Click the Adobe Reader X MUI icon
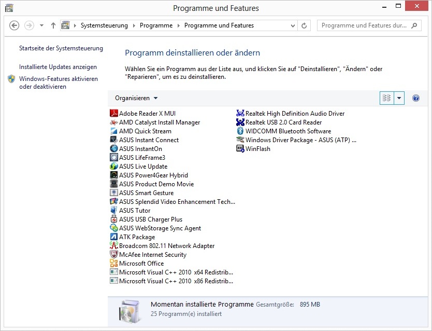The width and height of the screenshot is (432, 331). [x=114, y=114]
